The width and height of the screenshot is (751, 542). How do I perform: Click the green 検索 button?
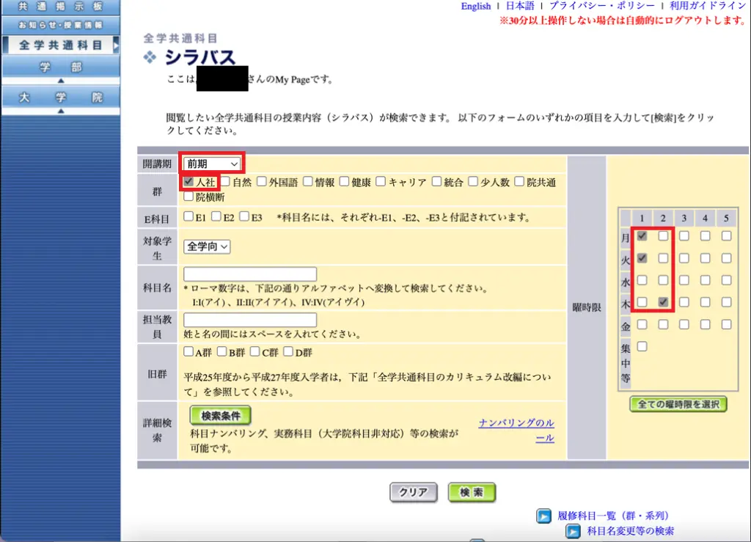472,492
